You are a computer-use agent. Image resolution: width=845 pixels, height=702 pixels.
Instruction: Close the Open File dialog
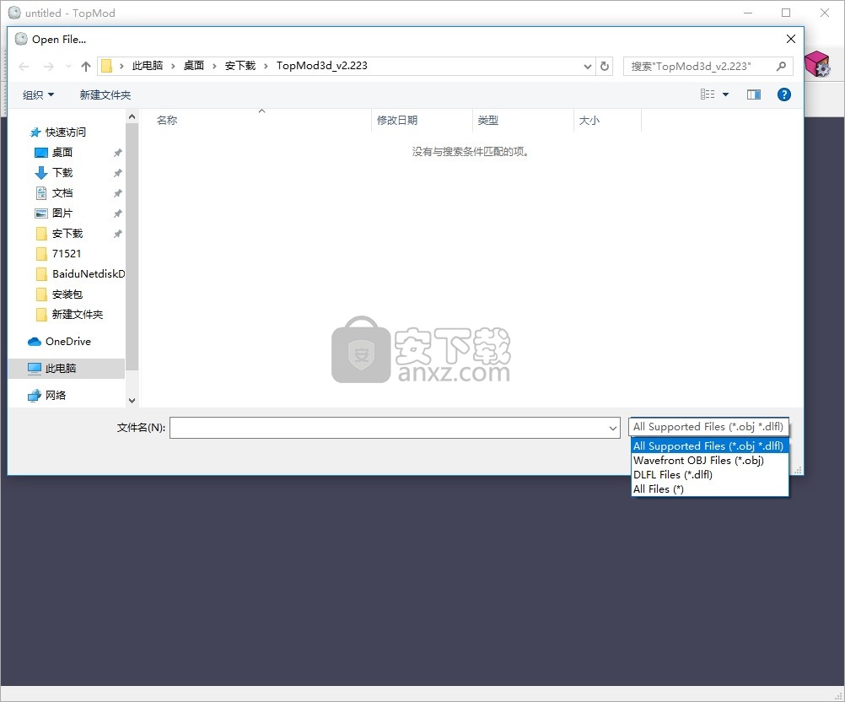[790, 39]
